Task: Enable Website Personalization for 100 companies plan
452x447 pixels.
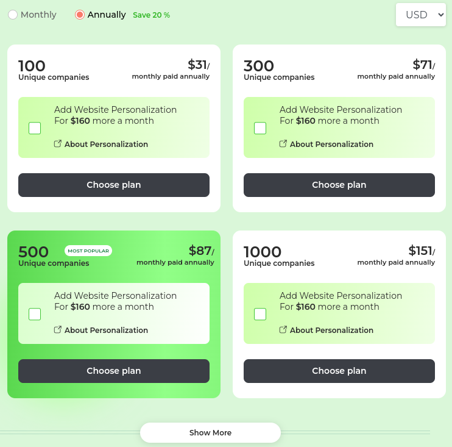Action: point(35,128)
